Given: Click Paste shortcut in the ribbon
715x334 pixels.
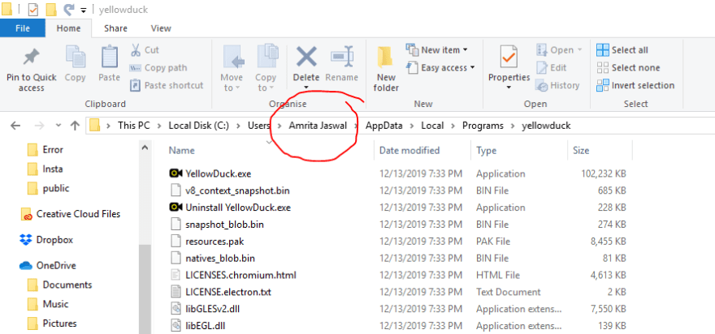Looking at the screenshot, I should click(x=167, y=85).
